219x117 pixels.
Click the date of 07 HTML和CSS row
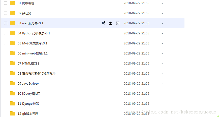[136, 64]
